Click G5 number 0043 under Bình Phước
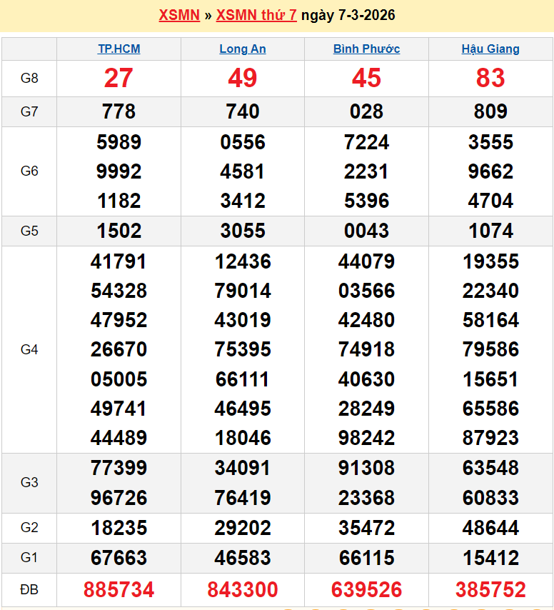 [x=366, y=231]
